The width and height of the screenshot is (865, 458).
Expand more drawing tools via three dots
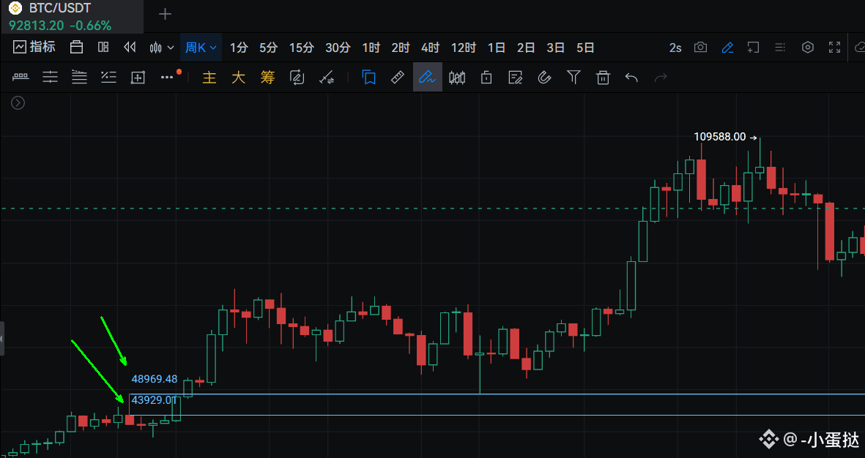168,77
